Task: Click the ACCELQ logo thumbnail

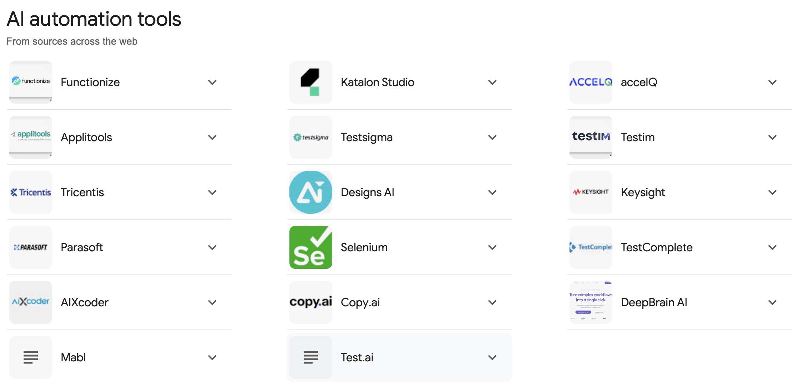Action: [591, 82]
